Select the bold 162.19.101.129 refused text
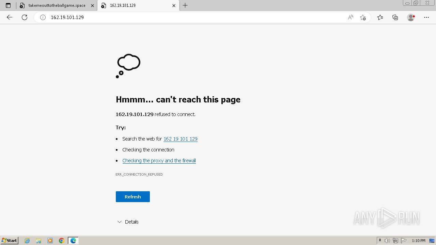The width and height of the screenshot is (436, 245). pyautogui.click(x=135, y=114)
